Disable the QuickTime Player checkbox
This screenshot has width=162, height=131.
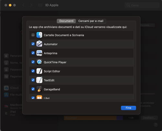pos(33,62)
